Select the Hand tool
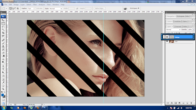Viewport: 196px width, 110px height. pyautogui.click(x=3, y=86)
